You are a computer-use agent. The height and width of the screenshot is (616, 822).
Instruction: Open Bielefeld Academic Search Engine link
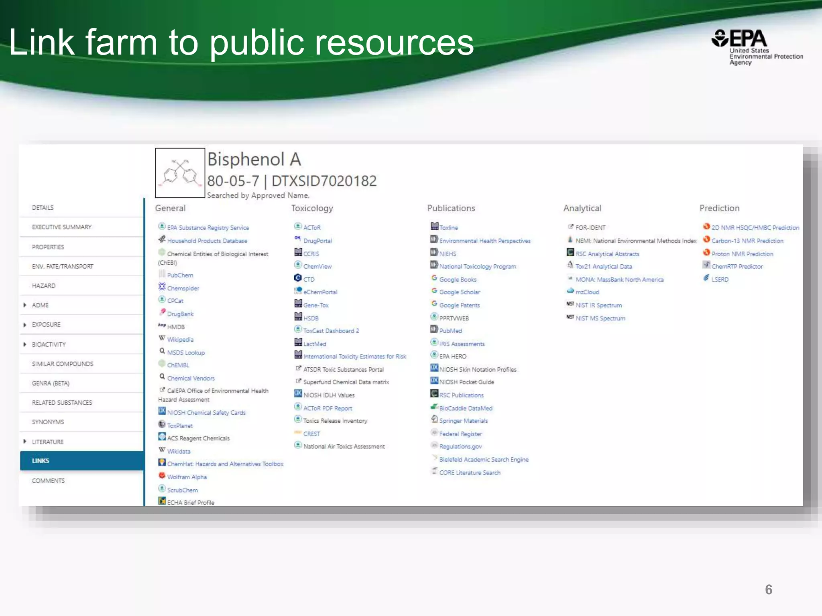point(484,460)
